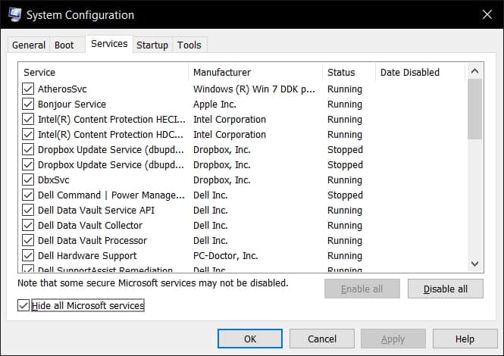The image size is (504, 356).
Task: Click the Enable all button
Action: (362, 289)
